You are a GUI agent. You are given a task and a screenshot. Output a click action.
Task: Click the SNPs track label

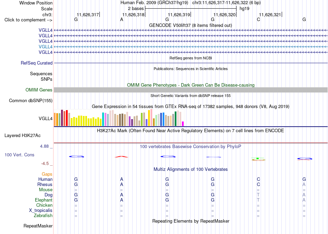47,79
